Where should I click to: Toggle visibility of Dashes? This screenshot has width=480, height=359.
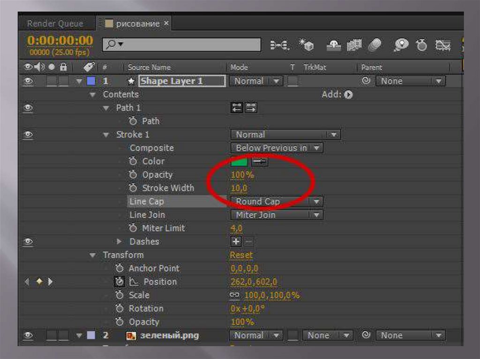pos(28,241)
